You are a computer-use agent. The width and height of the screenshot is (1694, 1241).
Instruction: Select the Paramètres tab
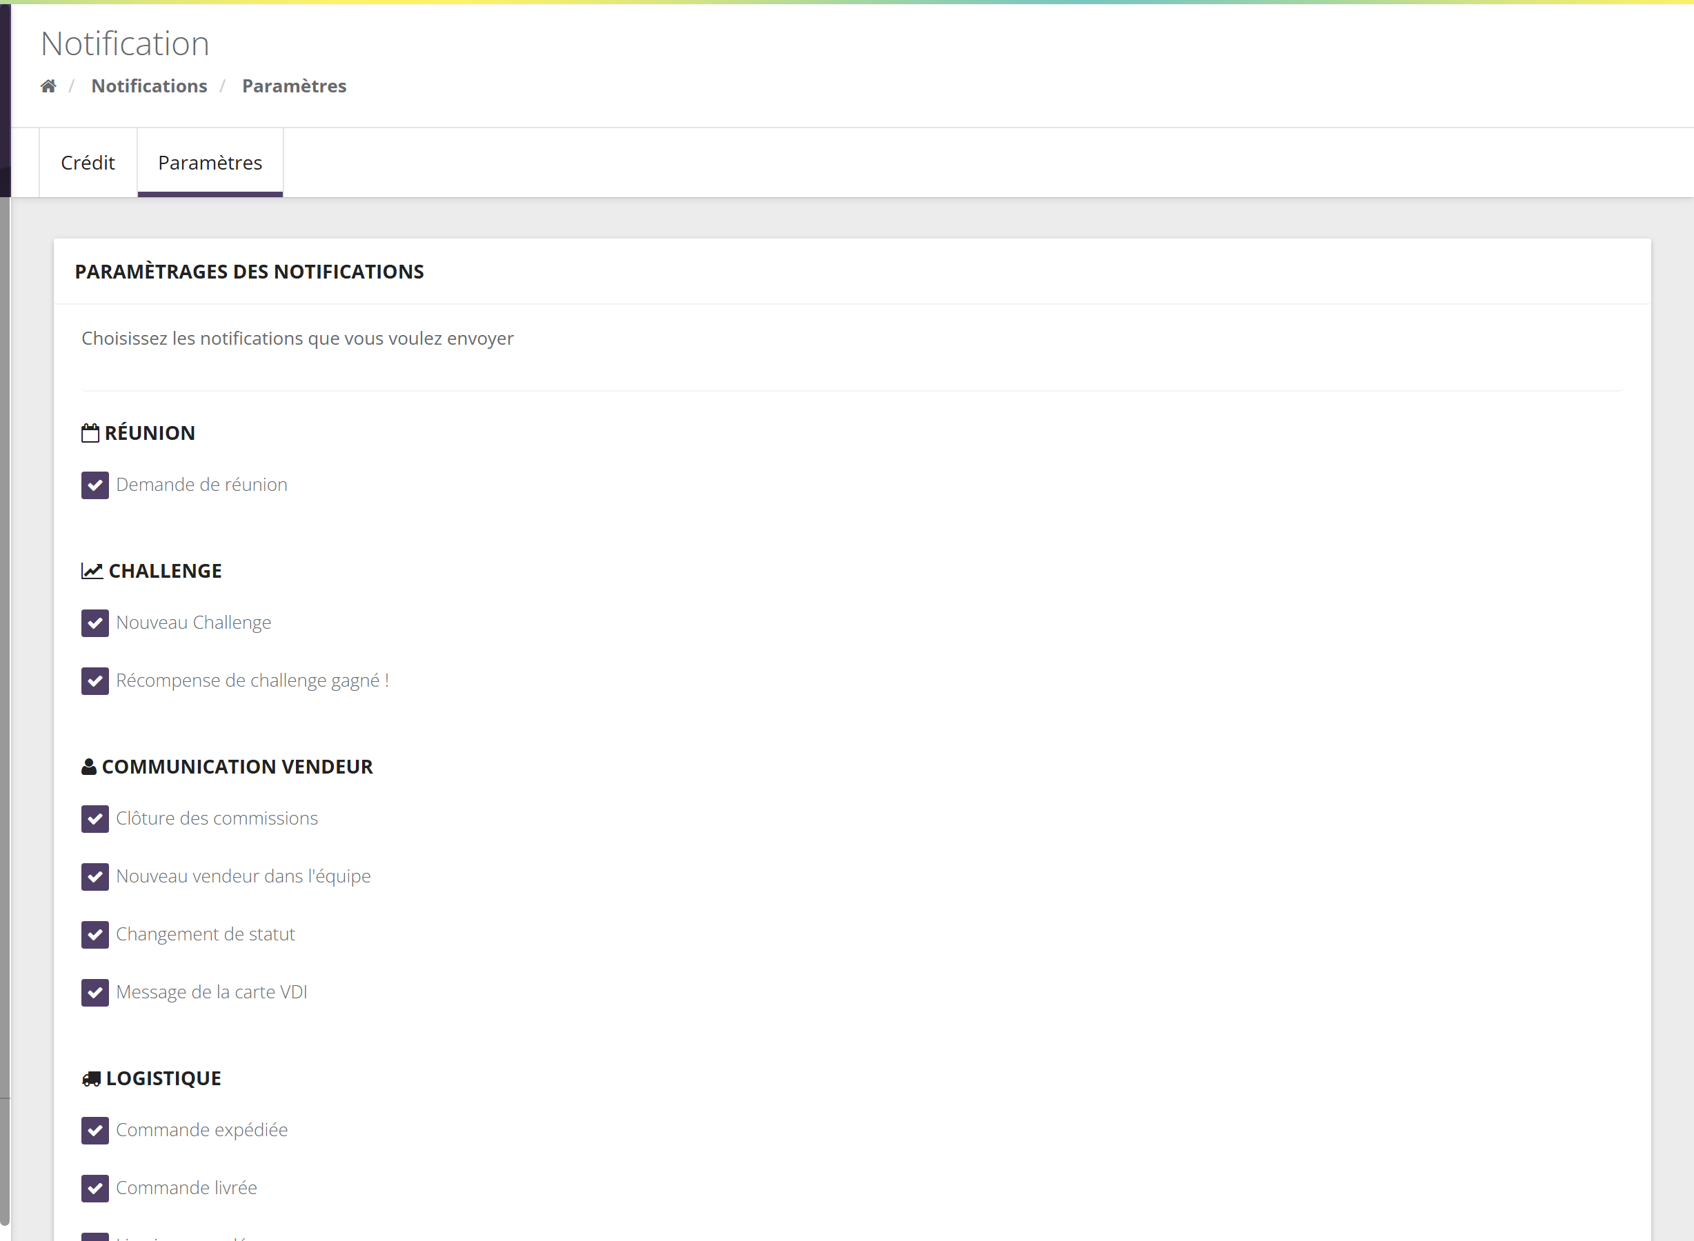pyautogui.click(x=210, y=162)
